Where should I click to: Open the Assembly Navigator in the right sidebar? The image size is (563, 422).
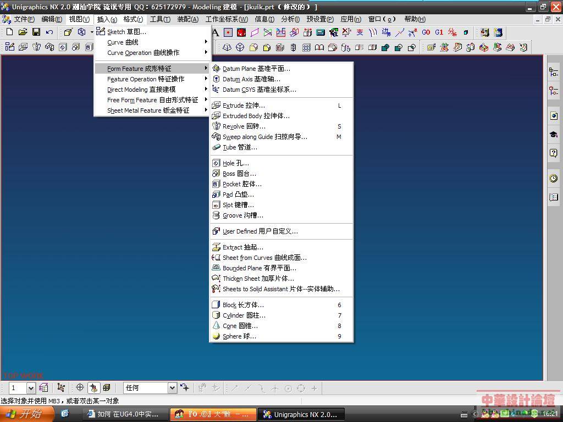(x=554, y=72)
